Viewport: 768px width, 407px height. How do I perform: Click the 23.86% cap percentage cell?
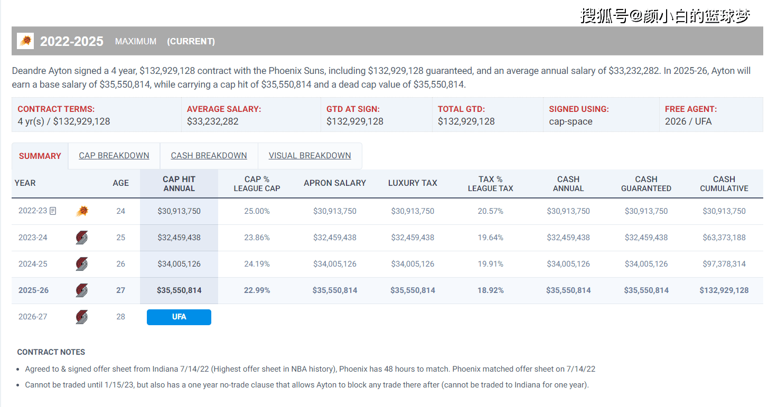click(257, 238)
